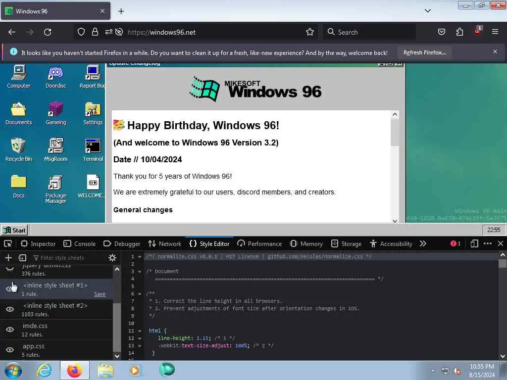Open the Docs folder icon

[x=18, y=187]
